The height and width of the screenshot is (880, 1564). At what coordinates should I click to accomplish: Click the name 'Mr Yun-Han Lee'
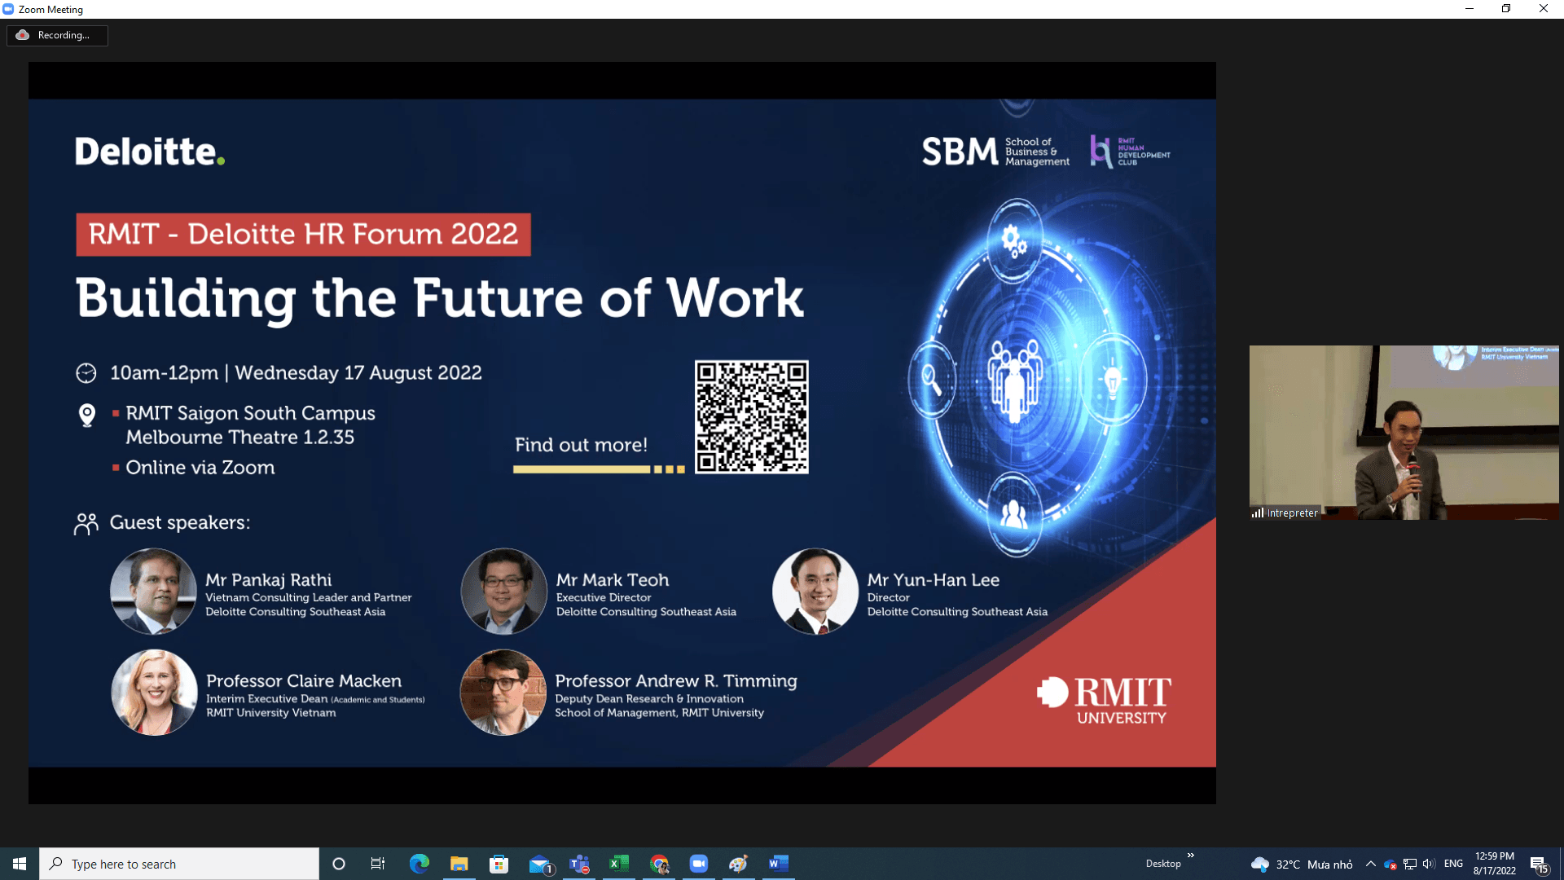pyautogui.click(x=933, y=580)
